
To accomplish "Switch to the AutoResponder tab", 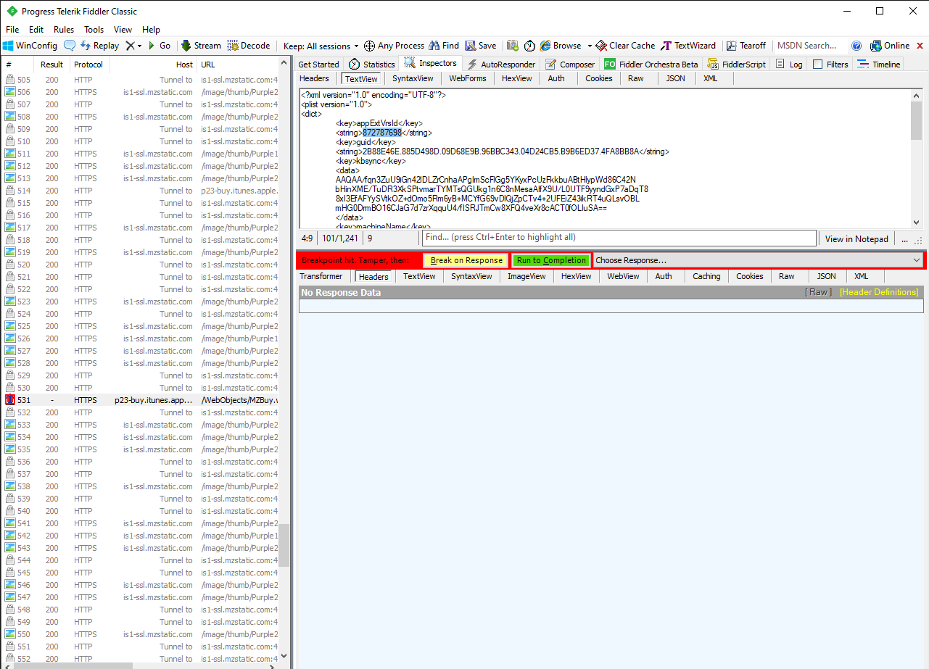I will point(501,65).
